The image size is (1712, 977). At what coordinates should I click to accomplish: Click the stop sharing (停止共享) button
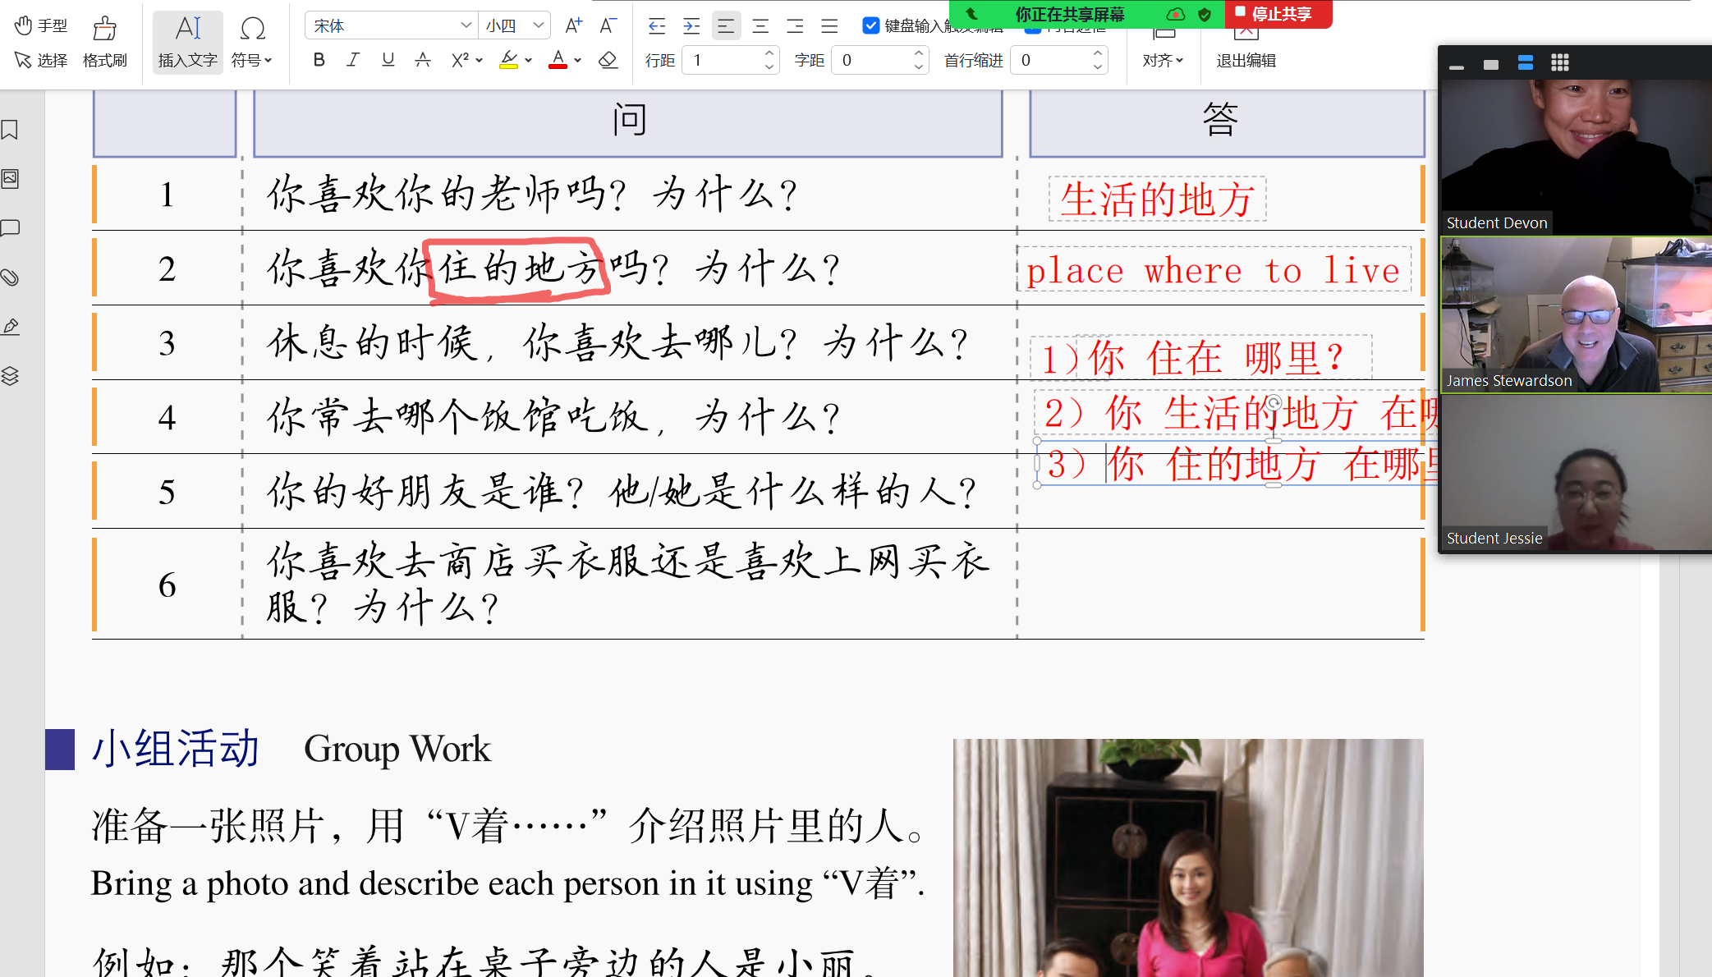pos(1278,14)
